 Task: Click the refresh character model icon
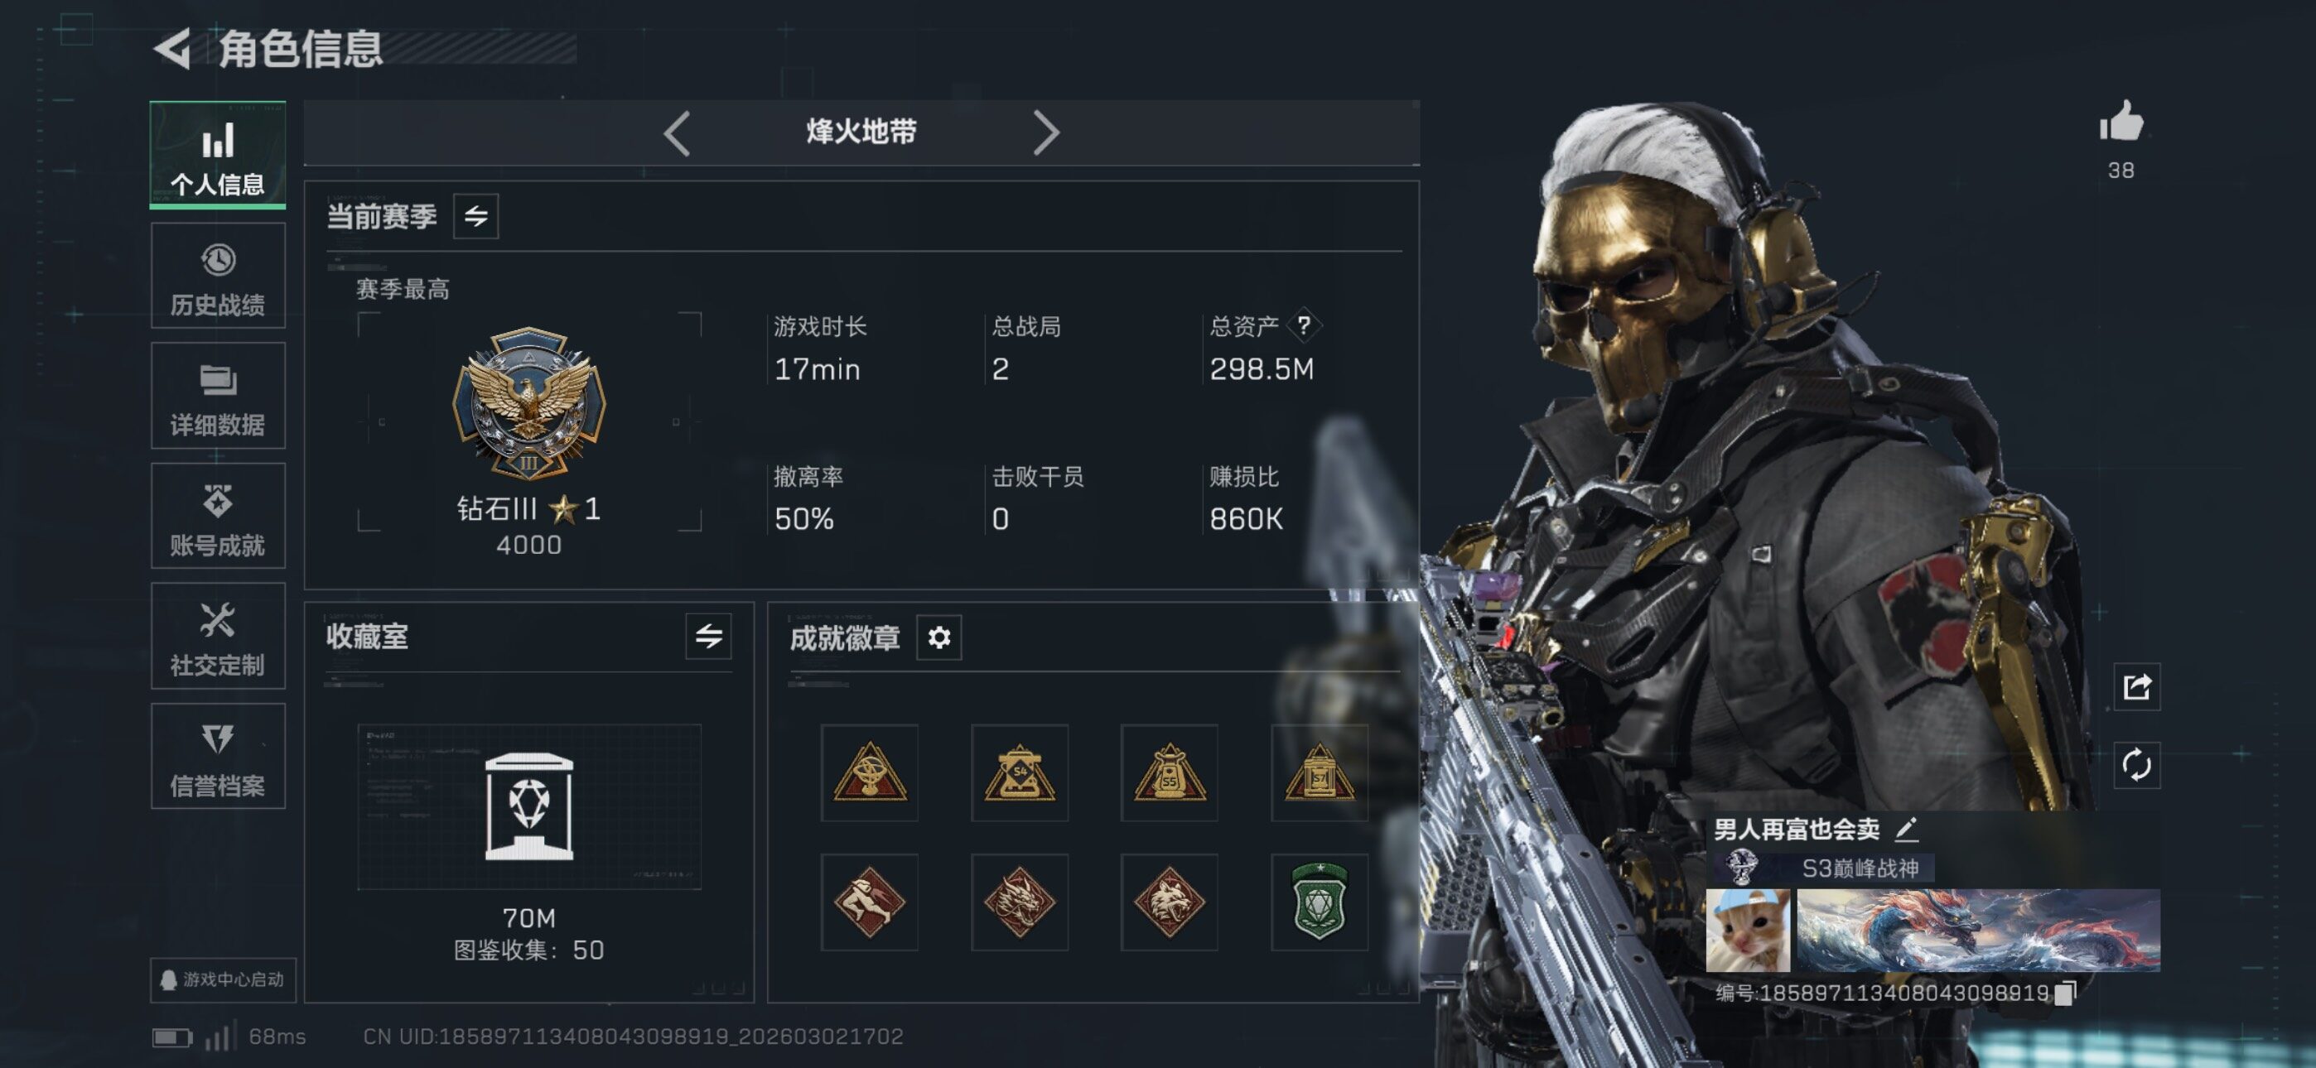pos(2136,765)
